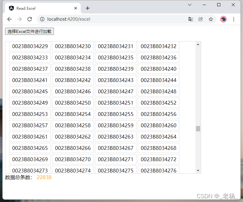Click code 0023B8034259
The image size is (243, 202).
[x=116, y=125]
